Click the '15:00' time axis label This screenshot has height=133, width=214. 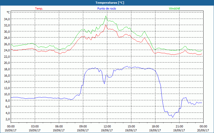(x=131, y=127)
